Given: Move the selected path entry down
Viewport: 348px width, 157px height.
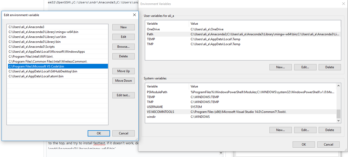Looking at the screenshot, I should [123, 80].
